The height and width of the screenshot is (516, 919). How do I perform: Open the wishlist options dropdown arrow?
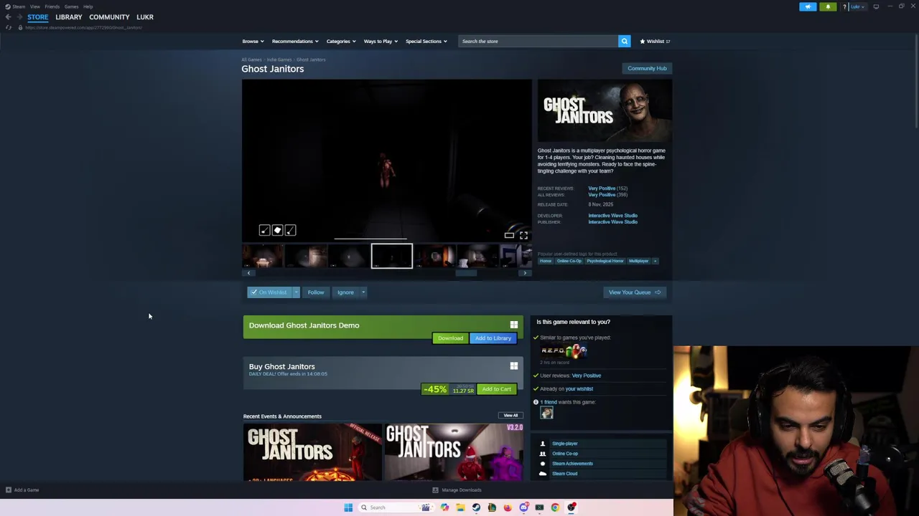[x=296, y=292]
